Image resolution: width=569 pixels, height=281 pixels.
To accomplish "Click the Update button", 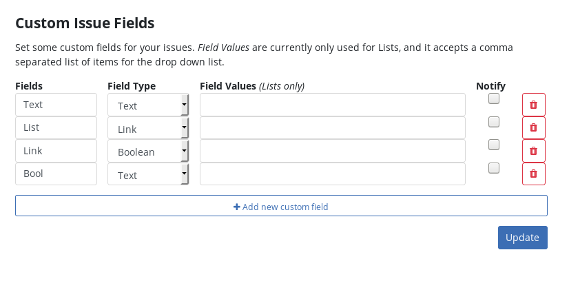I will [x=523, y=238].
